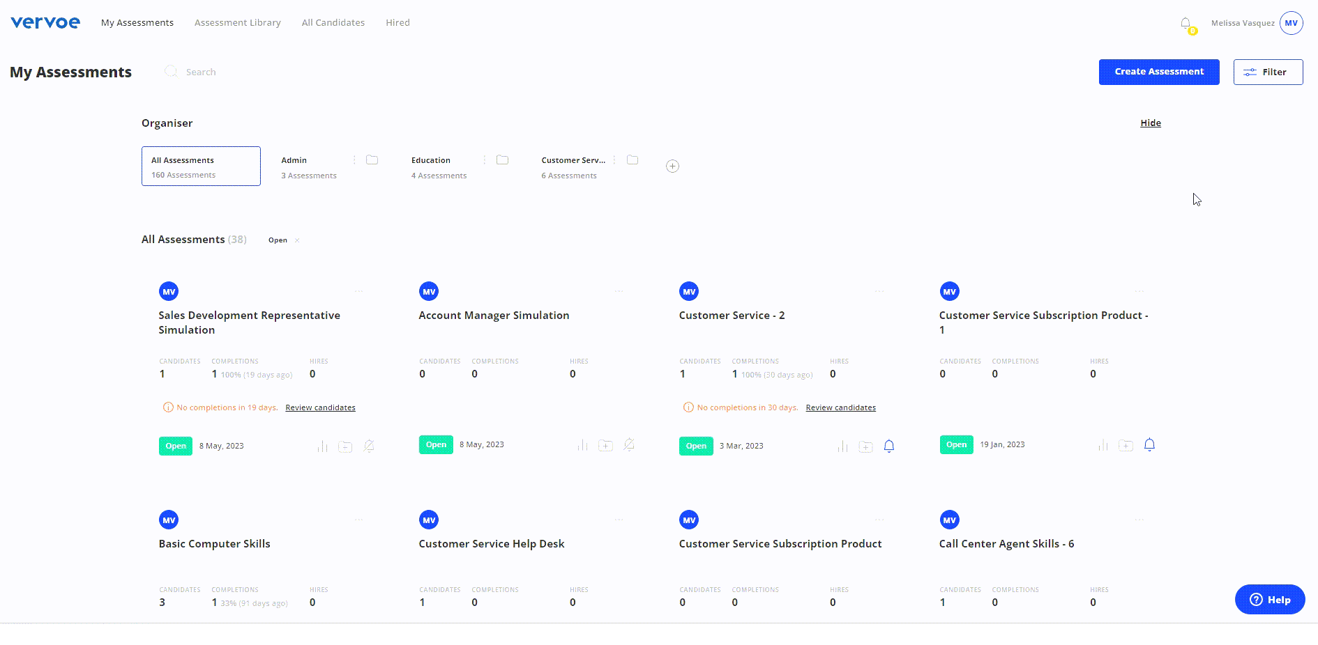Open Melissa Vasquez profile avatar menu
1318x645 pixels.
(1292, 23)
